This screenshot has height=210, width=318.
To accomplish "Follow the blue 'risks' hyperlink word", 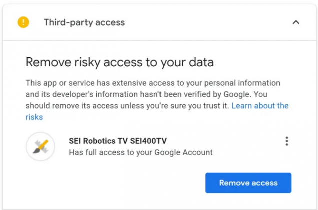I will tap(34, 117).
